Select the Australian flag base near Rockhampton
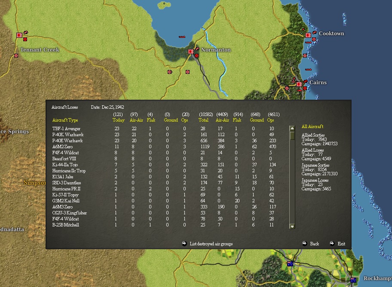The image size is (392, 287). [353, 280]
